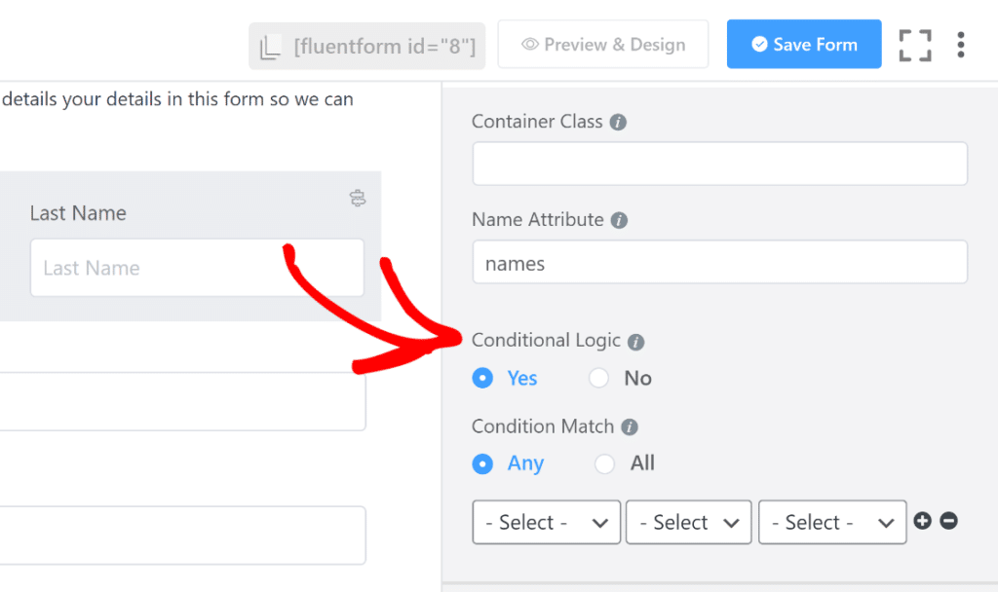This screenshot has height=592, width=998.
Task: Open the Container Class info tooltip icon
Action: click(x=619, y=121)
